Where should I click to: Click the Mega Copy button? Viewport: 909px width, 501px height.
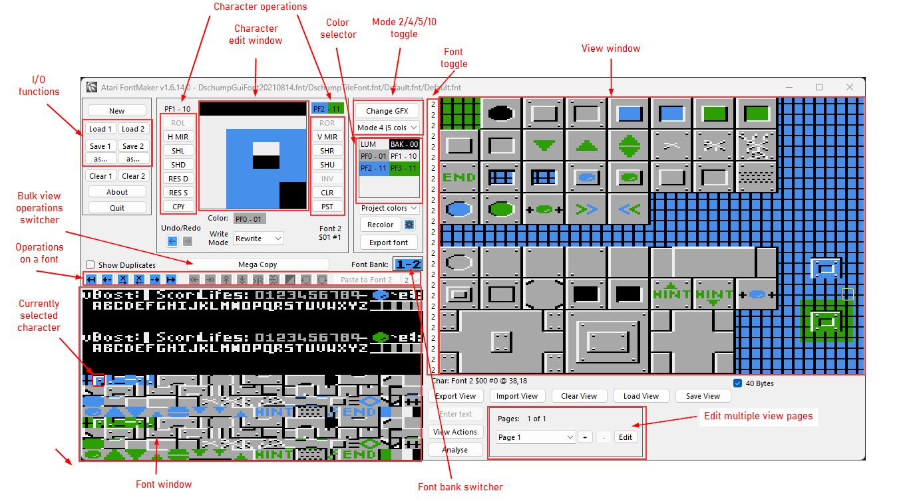click(x=258, y=264)
